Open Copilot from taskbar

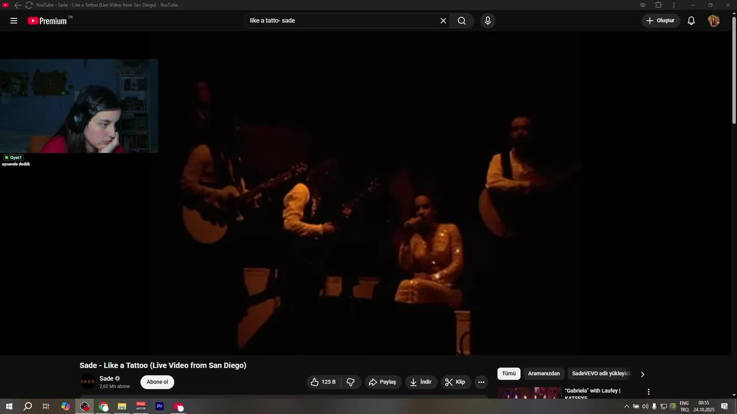click(x=65, y=407)
